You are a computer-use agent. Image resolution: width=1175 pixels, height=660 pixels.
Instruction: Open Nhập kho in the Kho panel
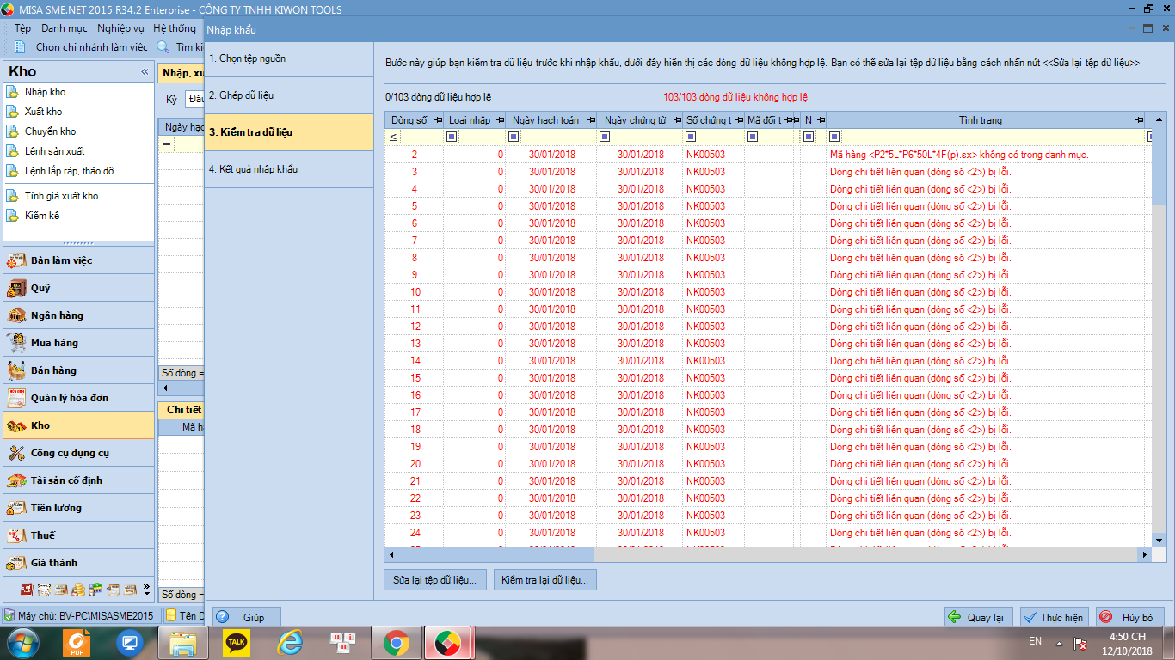click(x=45, y=92)
